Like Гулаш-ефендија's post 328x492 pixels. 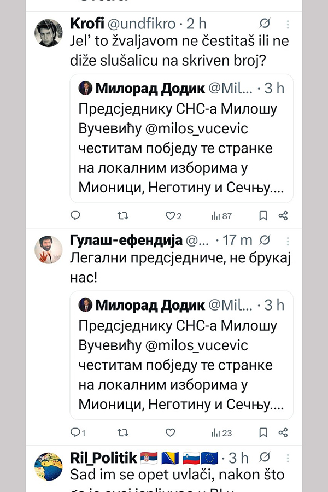pyautogui.click(x=170, y=433)
